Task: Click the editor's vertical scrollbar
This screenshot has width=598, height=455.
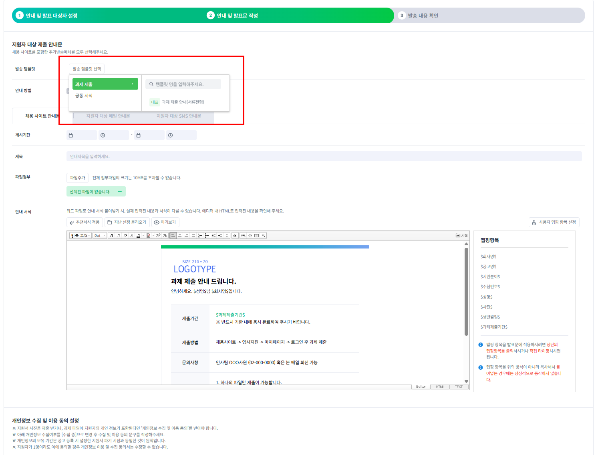Action: [x=466, y=292]
